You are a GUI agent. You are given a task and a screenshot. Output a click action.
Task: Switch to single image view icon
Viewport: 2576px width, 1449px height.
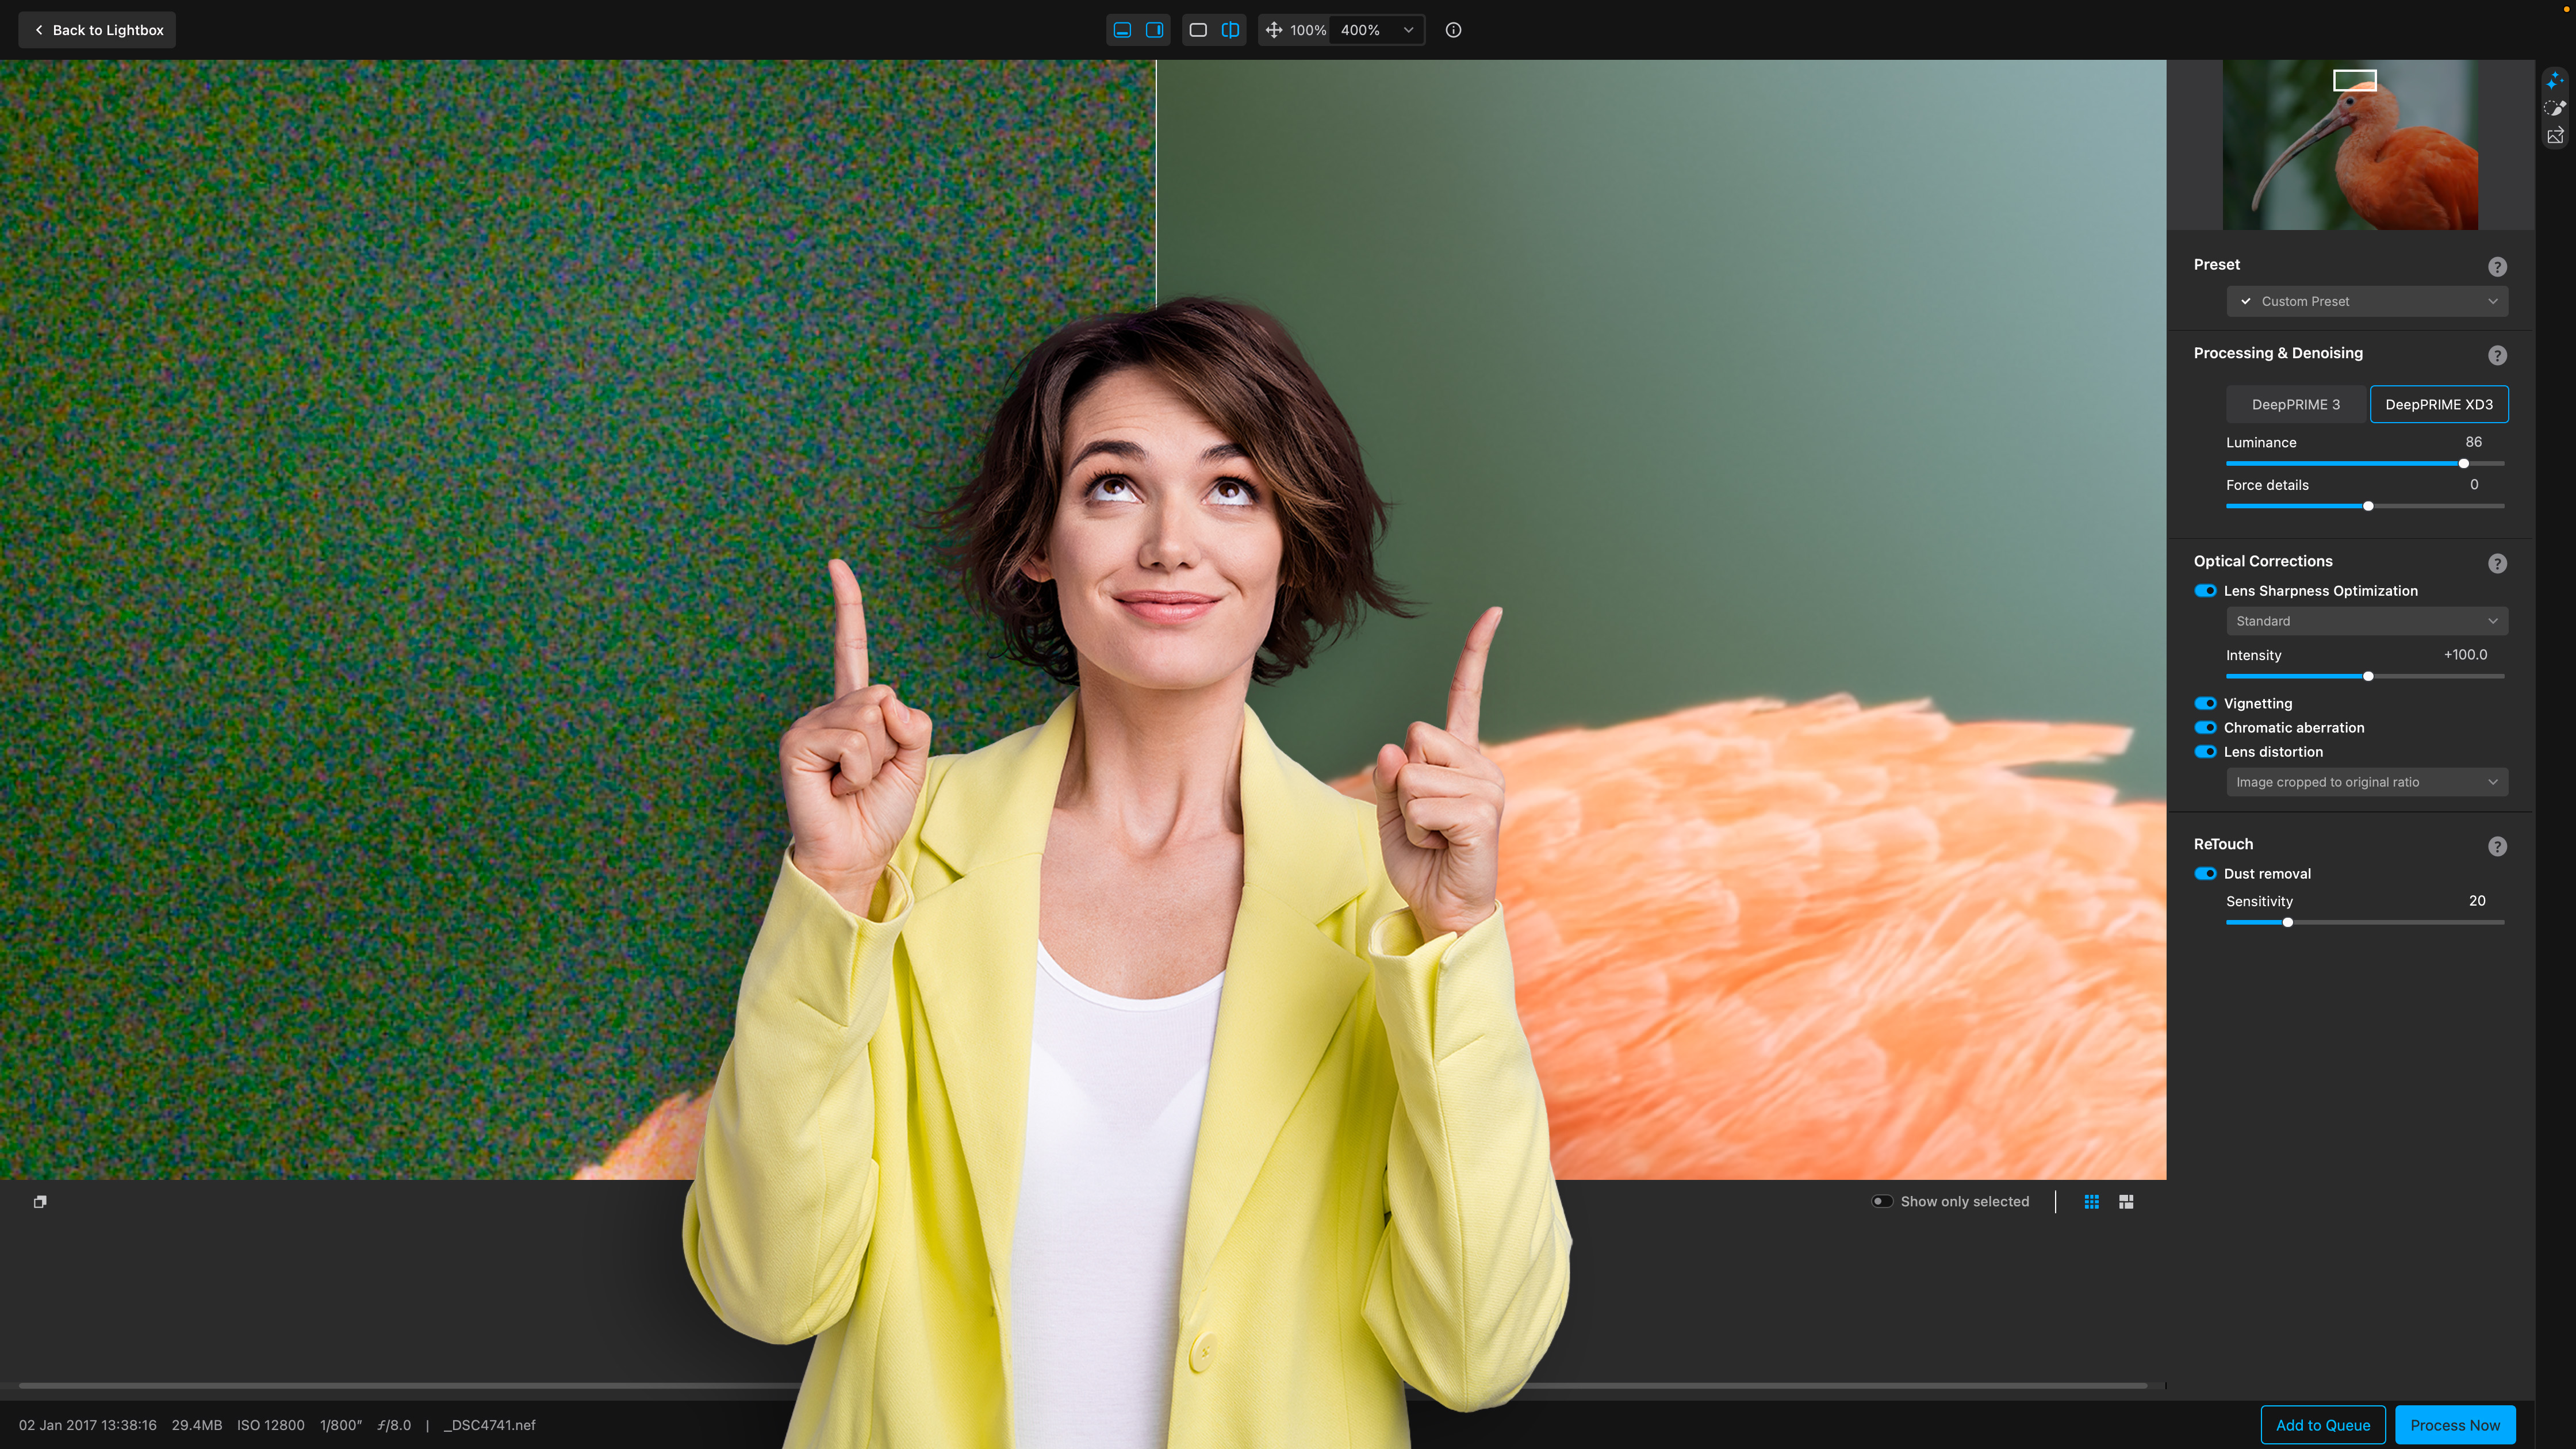[1197, 30]
